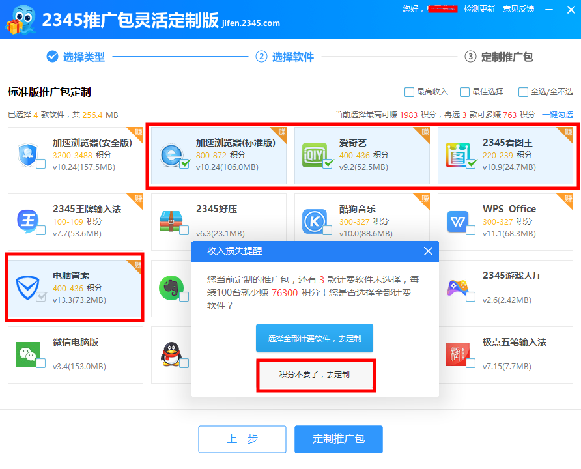Click the 积分不要了,去定制 button

coord(315,375)
